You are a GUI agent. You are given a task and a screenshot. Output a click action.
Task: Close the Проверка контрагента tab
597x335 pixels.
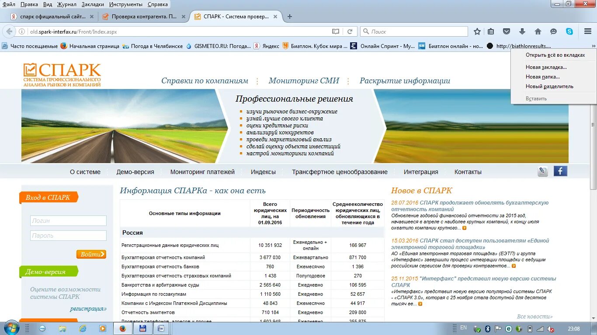183,17
